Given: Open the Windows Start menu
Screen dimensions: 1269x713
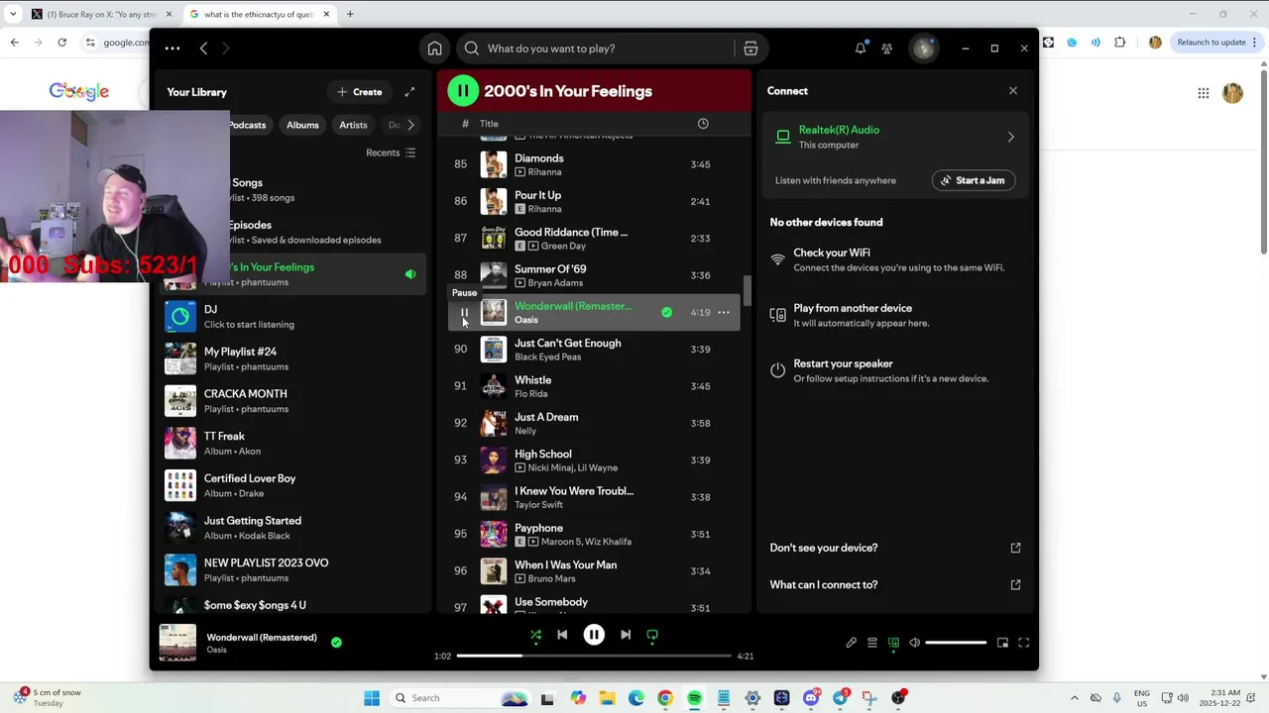Looking at the screenshot, I should 372,698.
